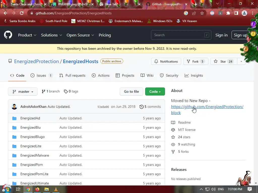Viewport: 258px width, 193px height.
Task: Open the star lists dropdown arrow
Action: (x=241, y=61)
